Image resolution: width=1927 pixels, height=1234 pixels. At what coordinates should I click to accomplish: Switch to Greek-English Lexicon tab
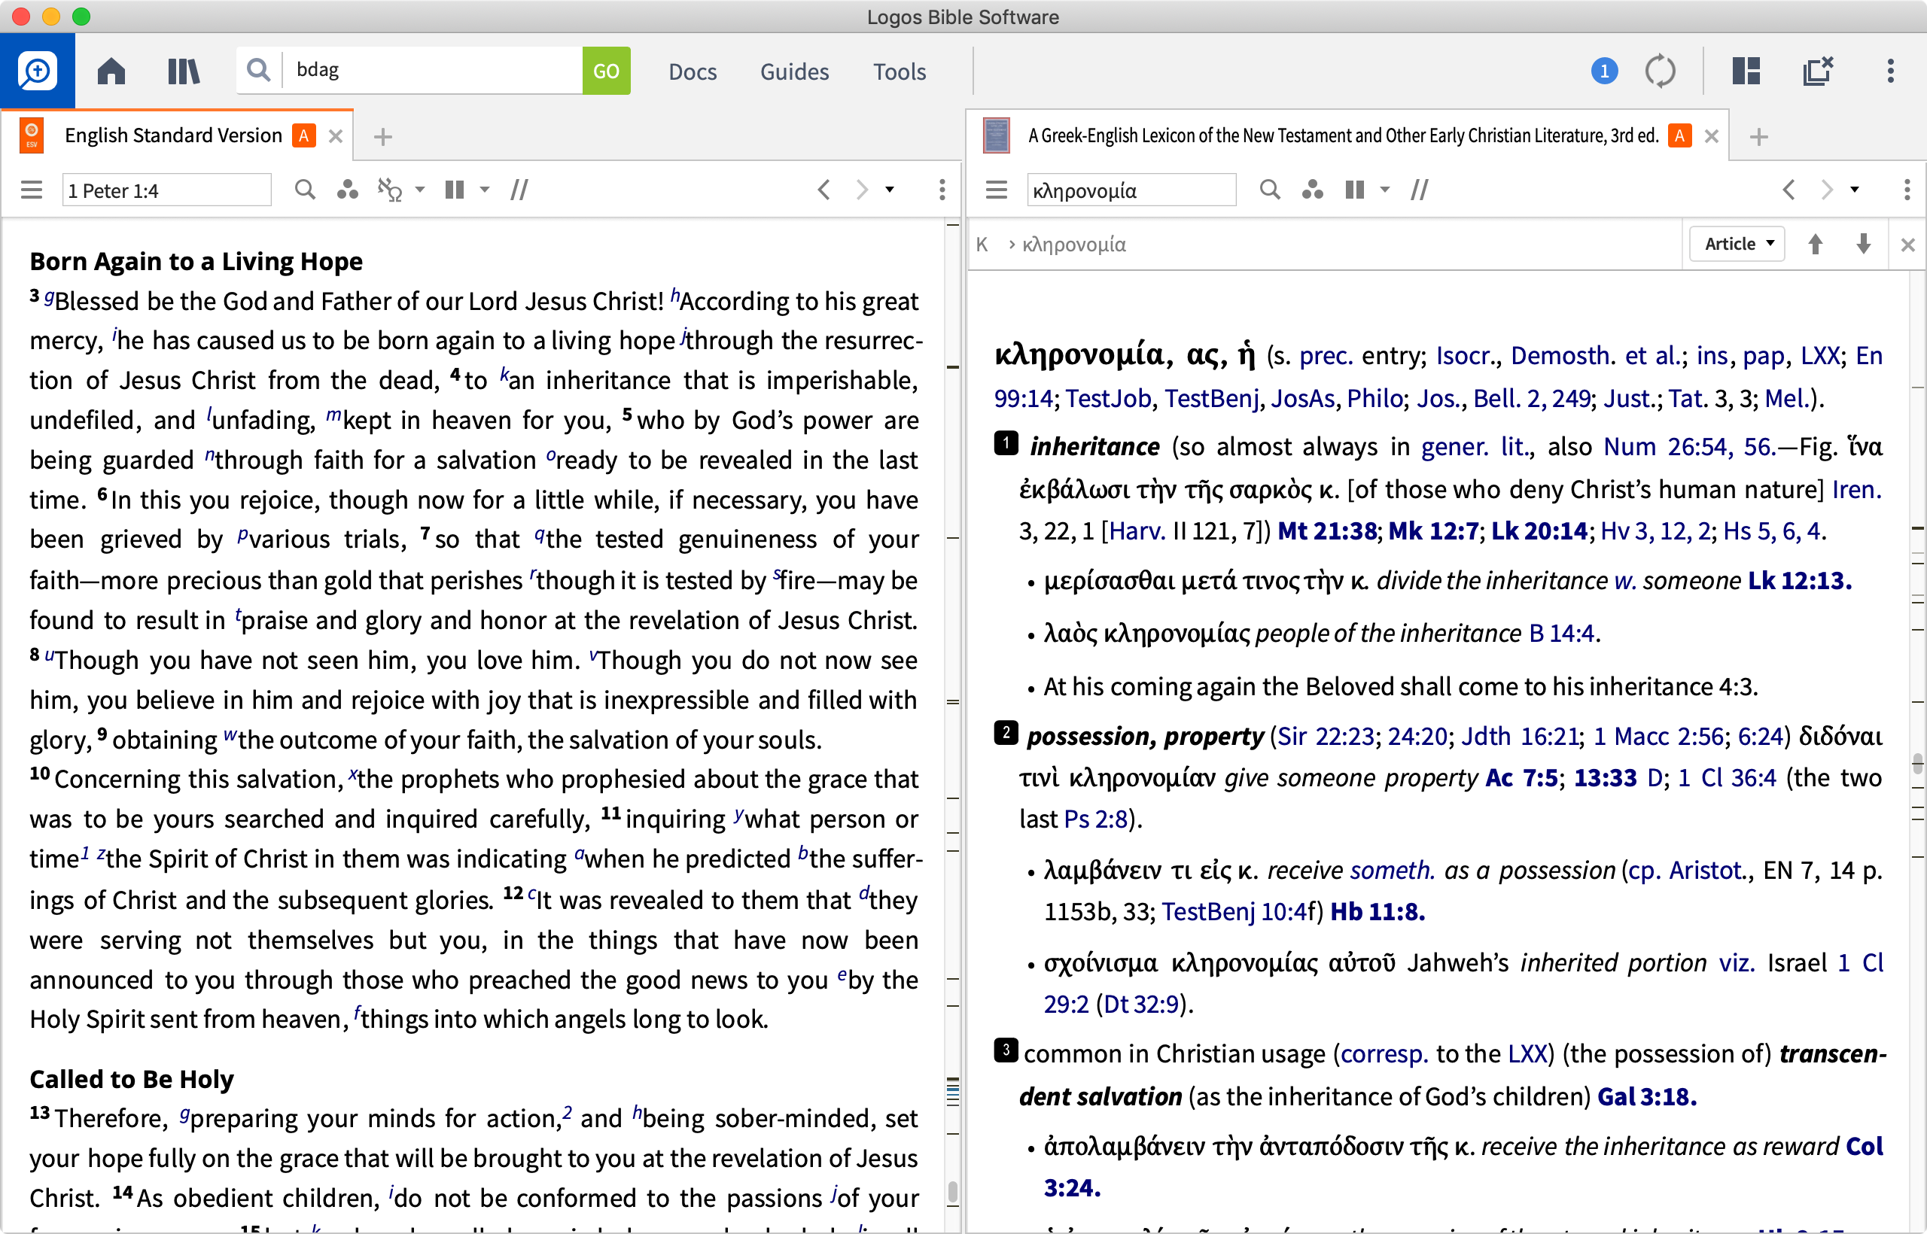[x=1343, y=135]
